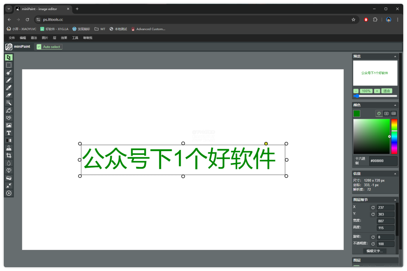Click the hex color field #008000

click(383, 161)
